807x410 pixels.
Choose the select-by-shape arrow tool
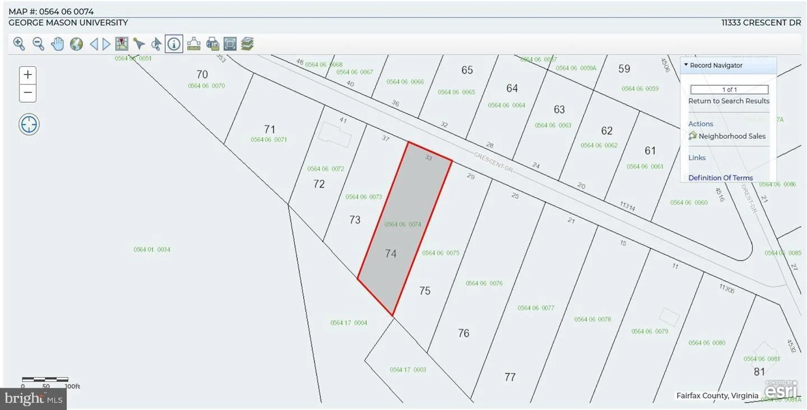[x=156, y=44]
